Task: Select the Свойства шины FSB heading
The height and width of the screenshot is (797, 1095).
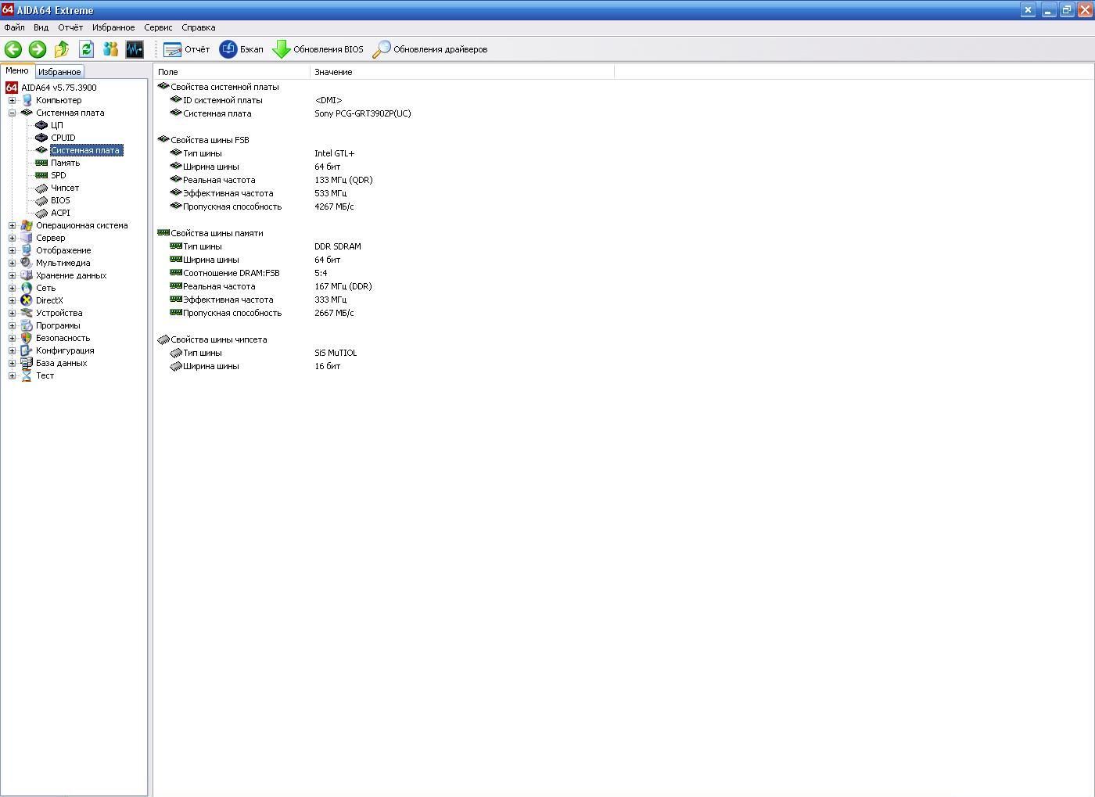Action: tap(210, 140)
